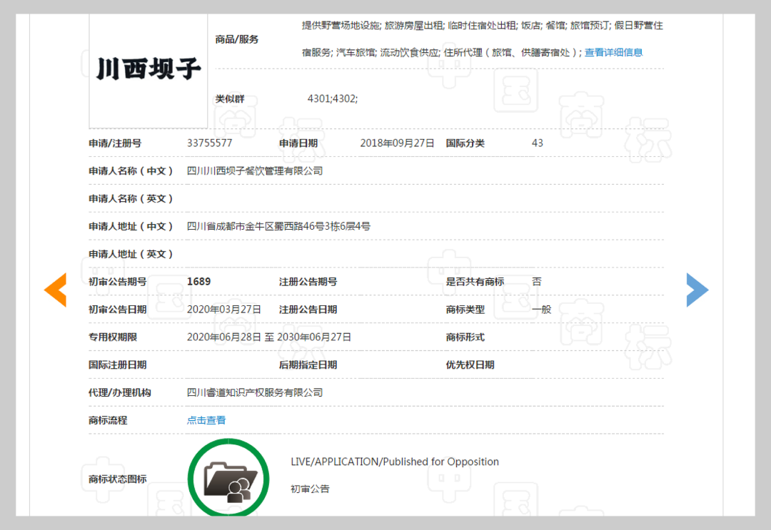Click the 注册公告期号 label
This screenshot has width=771, height=530.
[308, 282]
